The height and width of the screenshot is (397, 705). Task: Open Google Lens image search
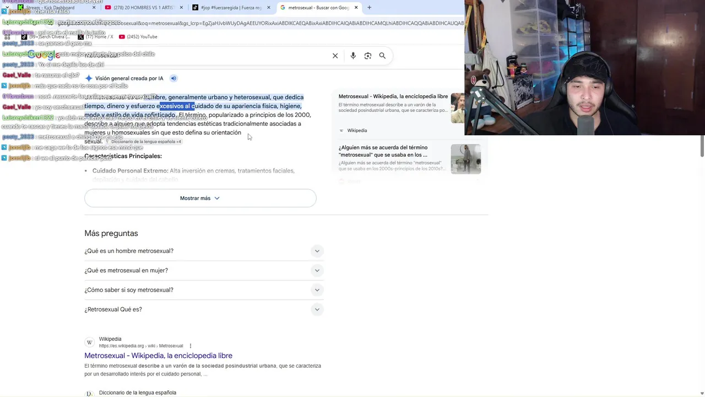click(368, 56)
